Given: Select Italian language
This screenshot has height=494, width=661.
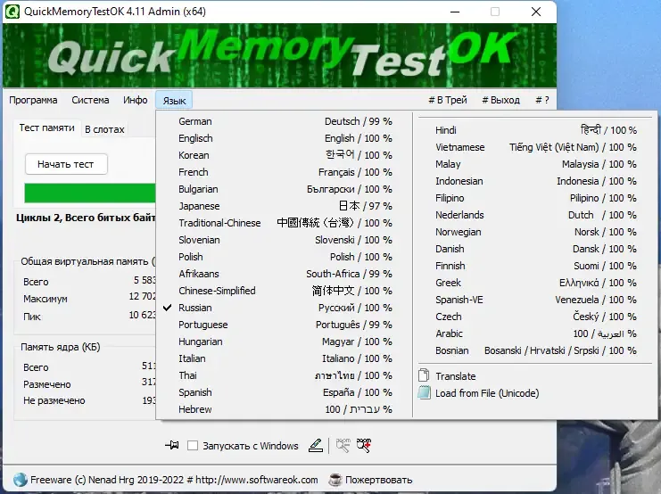Looking at the screenshot, I should pyautogui.click(x=285, y=358).
